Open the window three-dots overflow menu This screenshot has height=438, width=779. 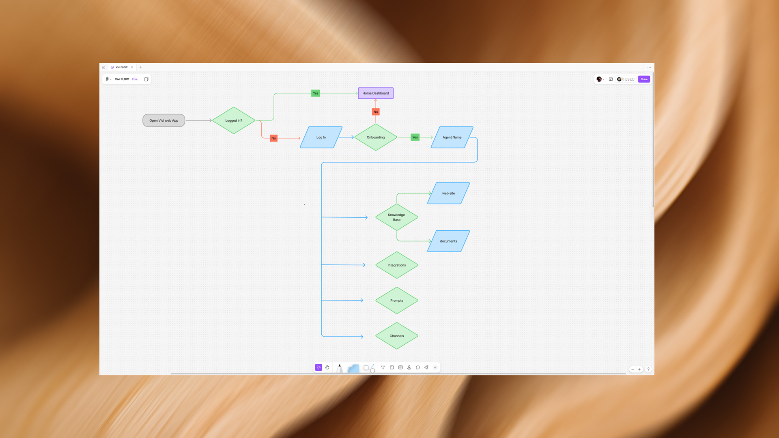(649, 67)
